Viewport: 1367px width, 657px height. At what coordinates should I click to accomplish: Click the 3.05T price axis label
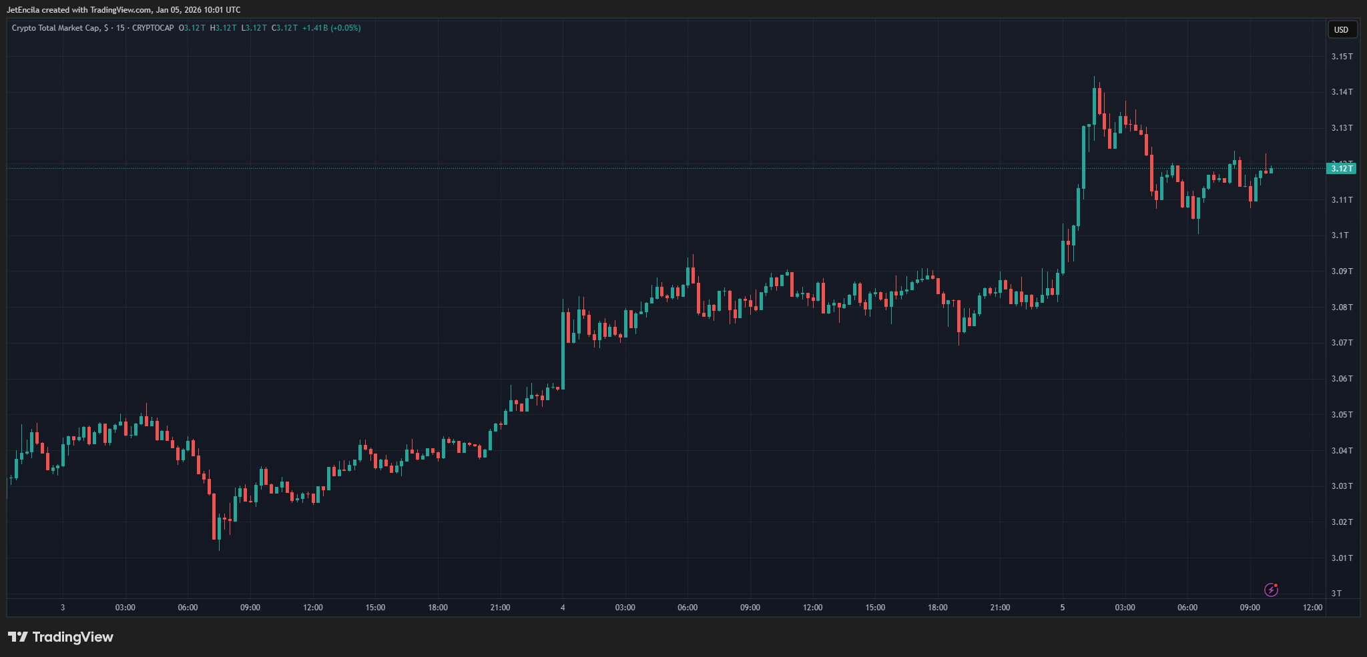pyautogui.click(x=1342, y=415)
